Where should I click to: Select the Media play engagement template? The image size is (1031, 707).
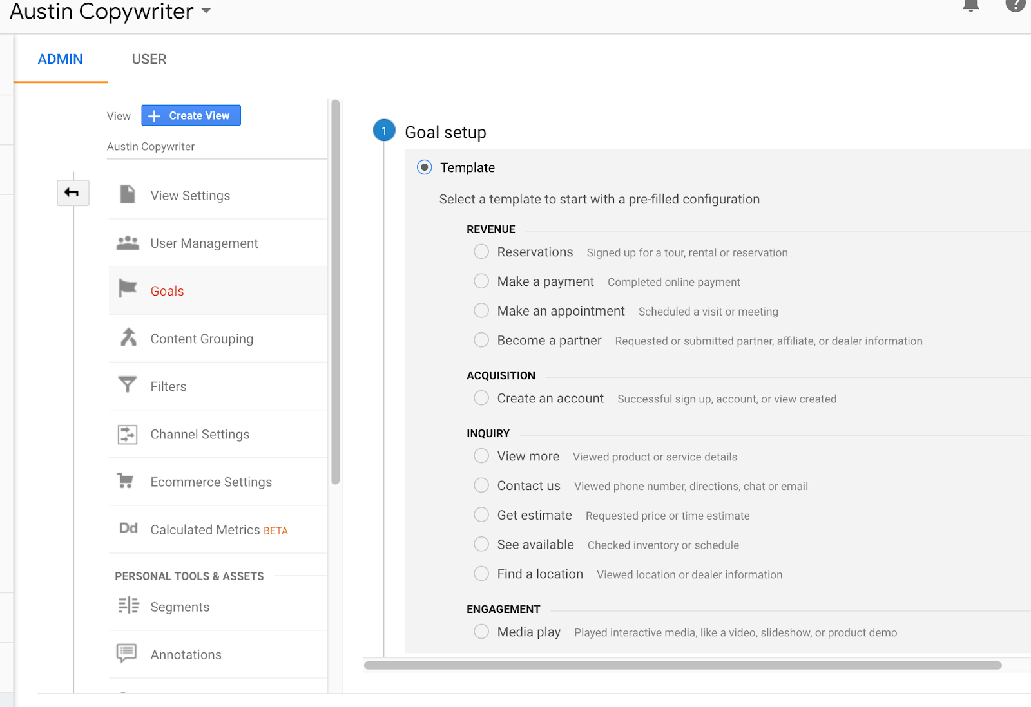point(481,631)
